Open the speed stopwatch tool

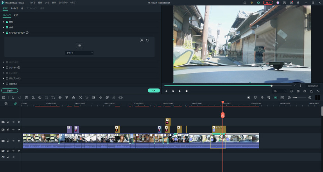tap(74, 98)
